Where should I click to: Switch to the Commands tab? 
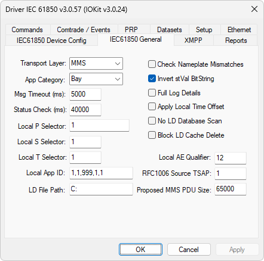click(x=27, y=30)
